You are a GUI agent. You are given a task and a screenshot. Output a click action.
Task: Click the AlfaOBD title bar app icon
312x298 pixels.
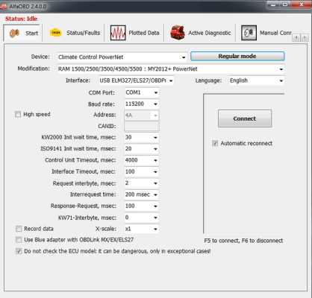coord(4,6)
